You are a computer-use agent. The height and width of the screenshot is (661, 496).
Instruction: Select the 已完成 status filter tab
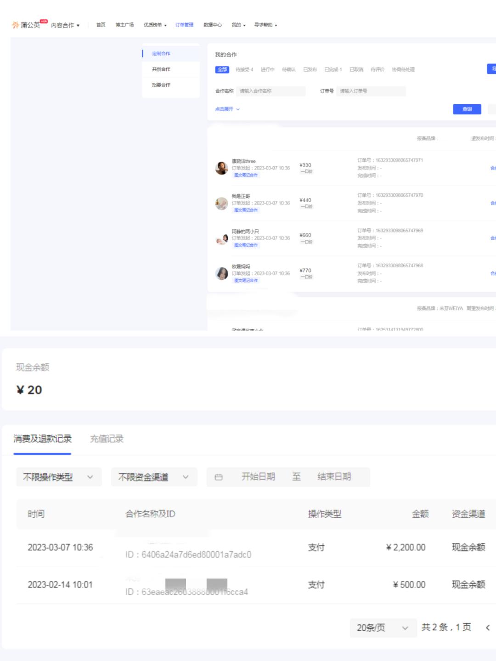(334, 69)
